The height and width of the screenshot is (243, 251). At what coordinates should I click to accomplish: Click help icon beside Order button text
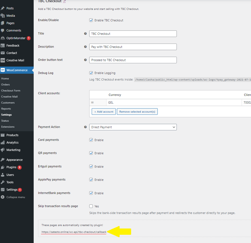(x=85, y=60)
